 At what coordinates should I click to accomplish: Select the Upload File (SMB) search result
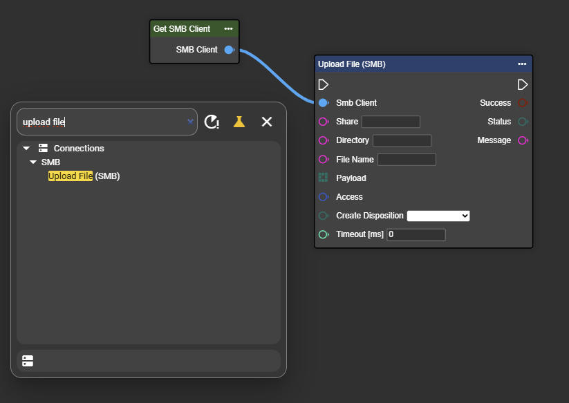84,176
